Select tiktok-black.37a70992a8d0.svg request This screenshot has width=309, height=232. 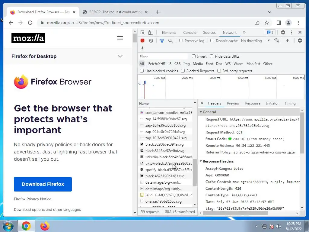pyautogui.click(x=166, y=163)
